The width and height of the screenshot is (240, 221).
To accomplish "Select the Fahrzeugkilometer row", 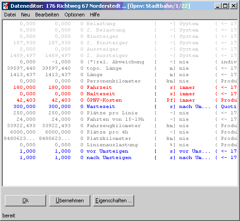I will click(120, 126).
